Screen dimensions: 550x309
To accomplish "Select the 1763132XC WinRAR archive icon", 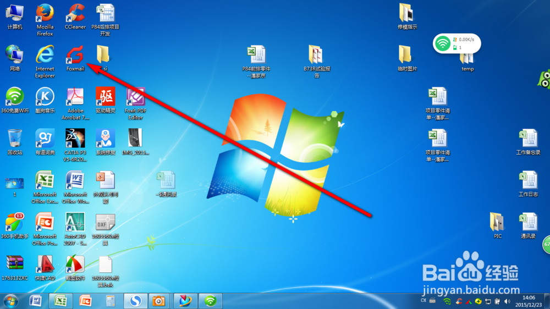I will tap(15, 267).
